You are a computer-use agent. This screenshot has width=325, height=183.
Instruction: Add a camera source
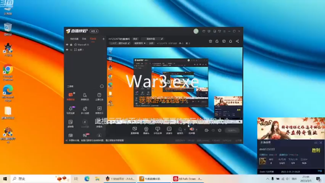[x=146, y=131]
